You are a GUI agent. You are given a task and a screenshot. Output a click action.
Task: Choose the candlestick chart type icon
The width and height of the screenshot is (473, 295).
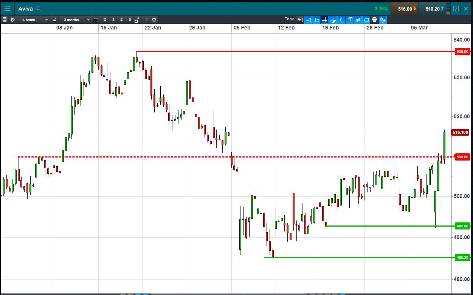pos(341,20)
